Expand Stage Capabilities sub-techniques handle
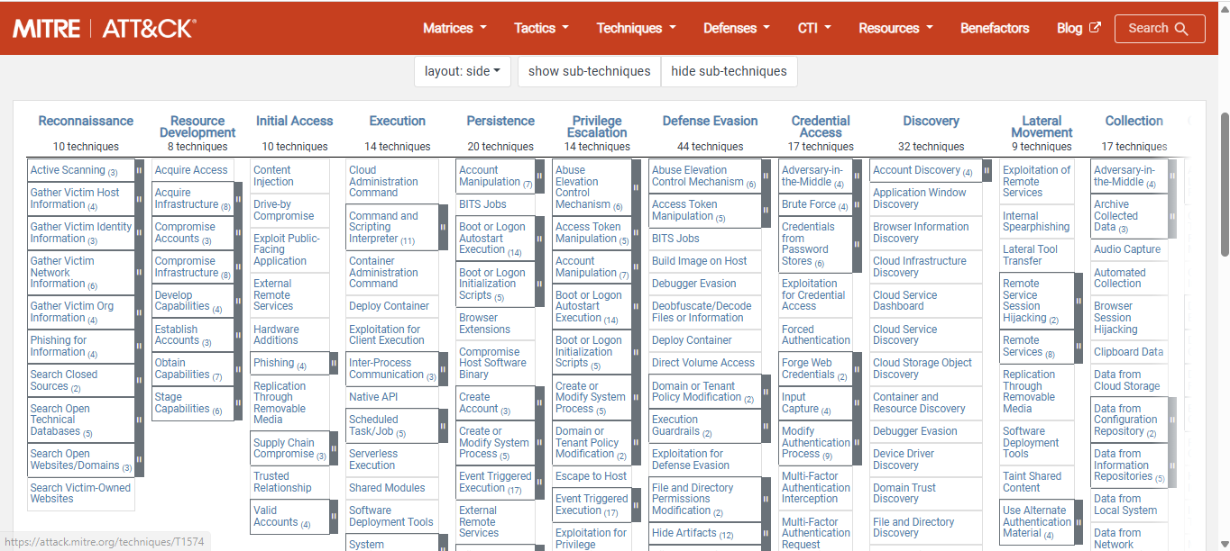The height and width of the screenshot is (551, 1230). (238, 403)
